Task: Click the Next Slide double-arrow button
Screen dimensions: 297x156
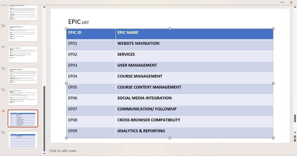Action: 295,140
